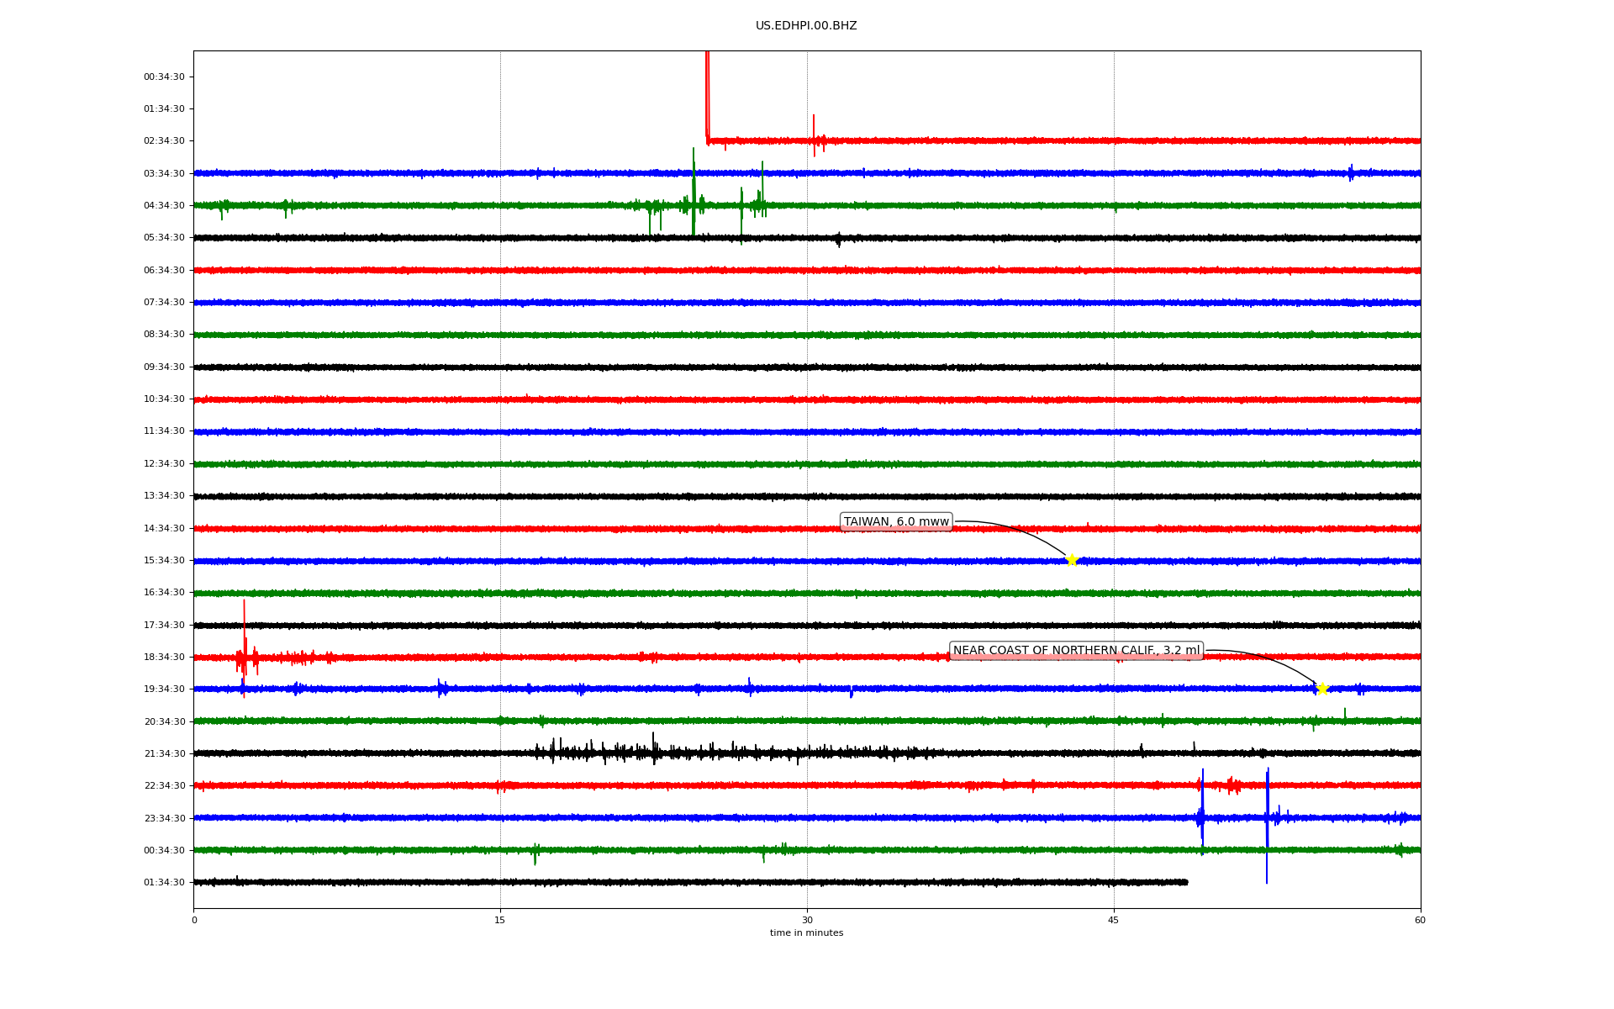1614x1009 pixels.
Task: Click the 00:34:30 label at the top
Action: coord(164,77)
